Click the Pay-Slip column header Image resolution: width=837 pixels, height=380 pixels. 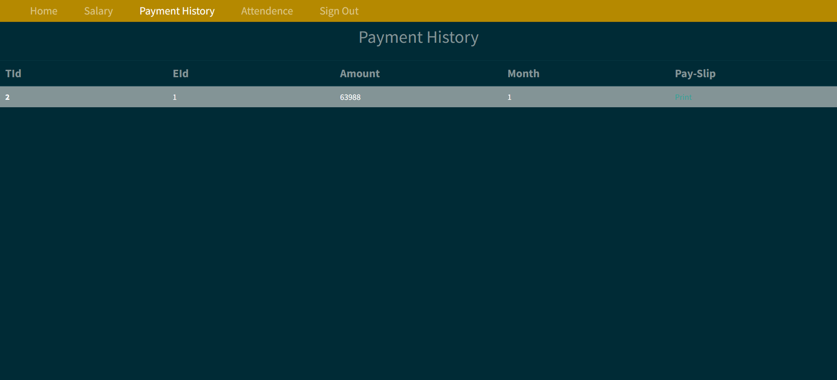(x=695, y=74)
